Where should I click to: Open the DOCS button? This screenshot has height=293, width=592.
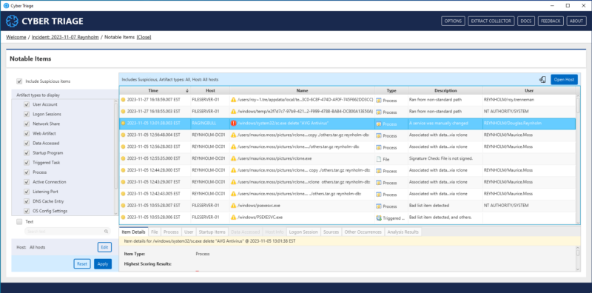tap(525, 21)
